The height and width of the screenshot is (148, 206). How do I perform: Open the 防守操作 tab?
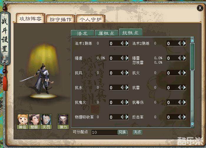60,19
